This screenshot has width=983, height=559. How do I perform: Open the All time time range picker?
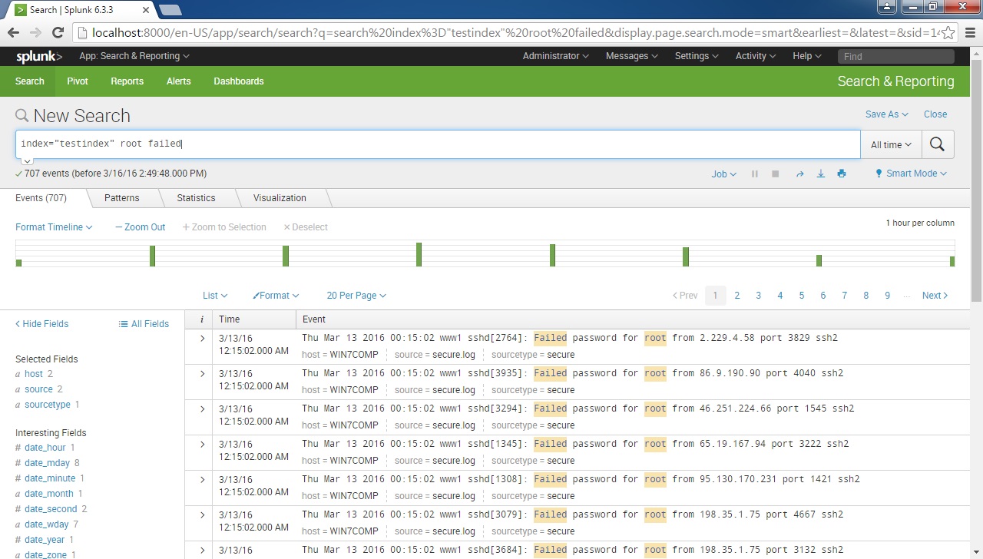click(x=891, y=144)
